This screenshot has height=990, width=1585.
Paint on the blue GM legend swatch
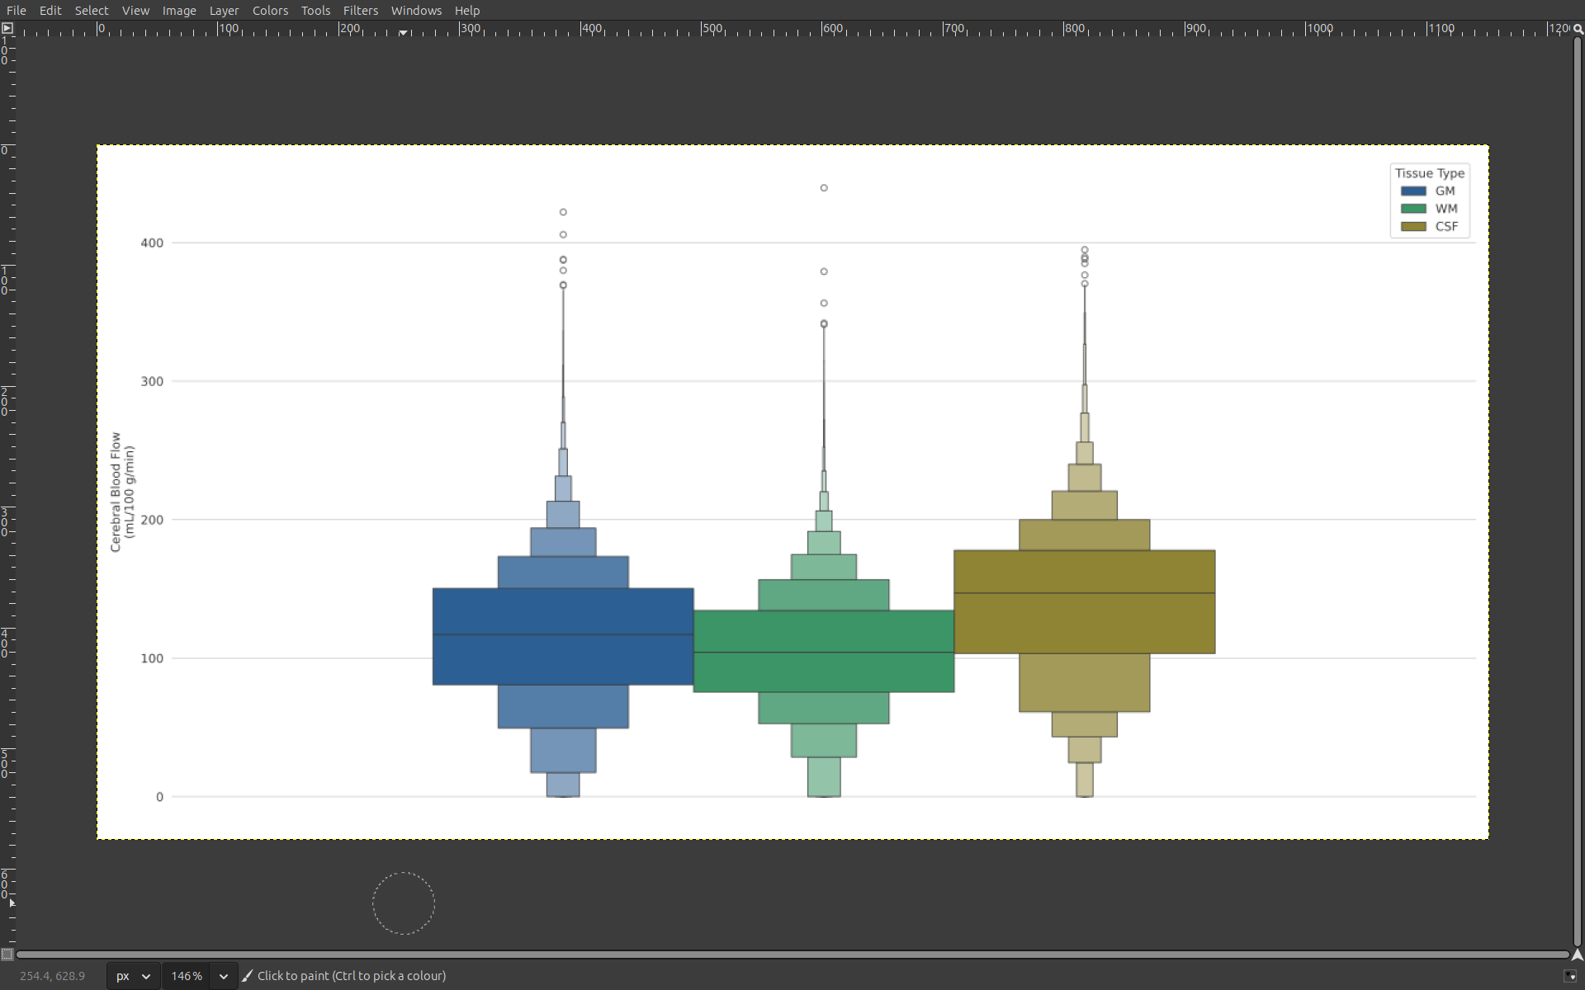[x=1413, y=191]
